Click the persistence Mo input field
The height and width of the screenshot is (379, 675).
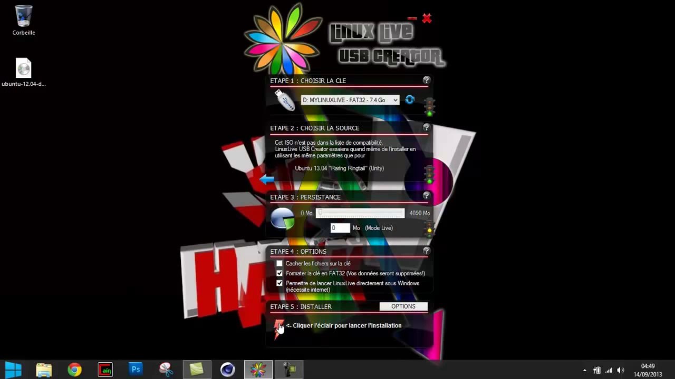click(340, 228)
